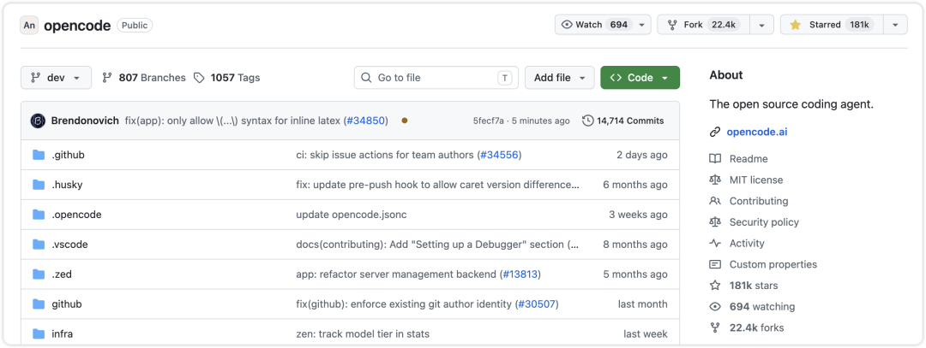Screen dimensions: 926x348
Task: Click the people icon next to Contributing
Action: coord(715,201)
